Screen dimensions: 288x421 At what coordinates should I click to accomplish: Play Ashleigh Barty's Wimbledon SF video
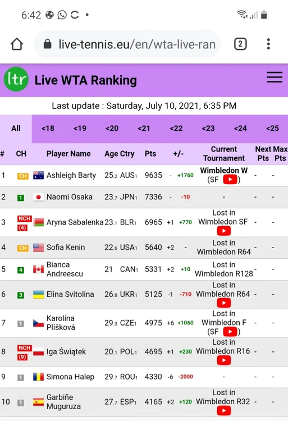pyautogui.click(x=230, y=180)
